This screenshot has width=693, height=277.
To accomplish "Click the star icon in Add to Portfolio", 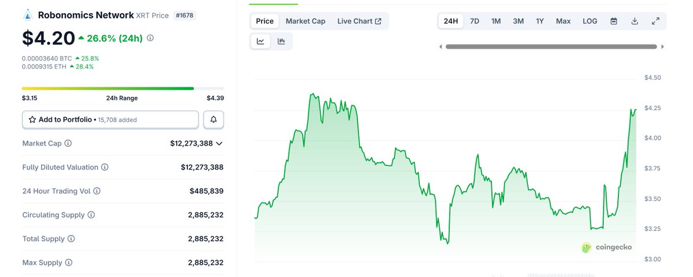I will (32, 119).
